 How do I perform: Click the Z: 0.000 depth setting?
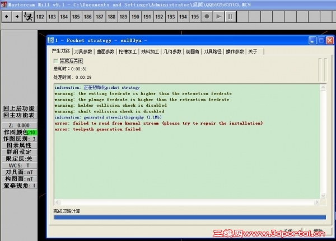(19, 125)
